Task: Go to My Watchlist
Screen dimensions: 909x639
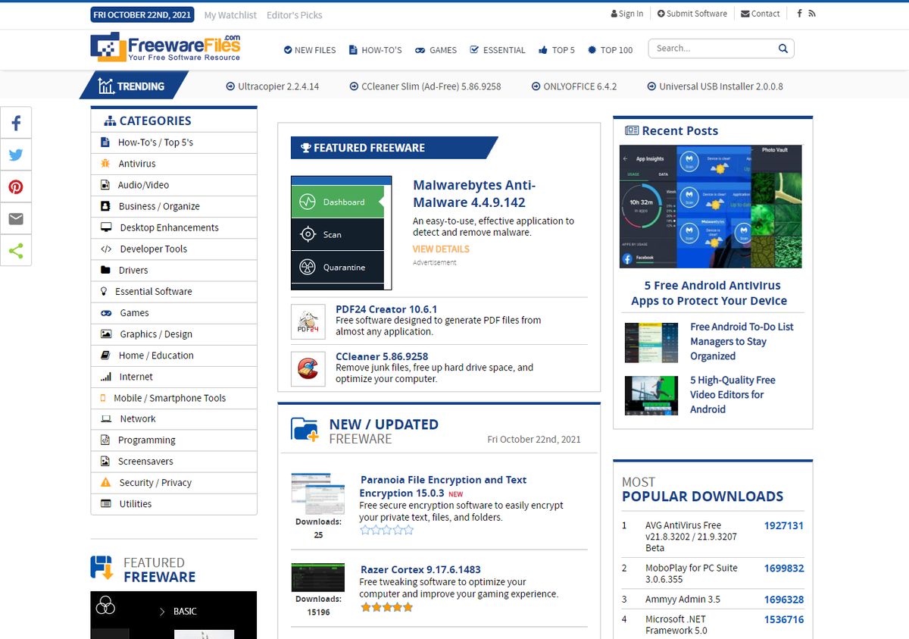Action: (230, 15)
